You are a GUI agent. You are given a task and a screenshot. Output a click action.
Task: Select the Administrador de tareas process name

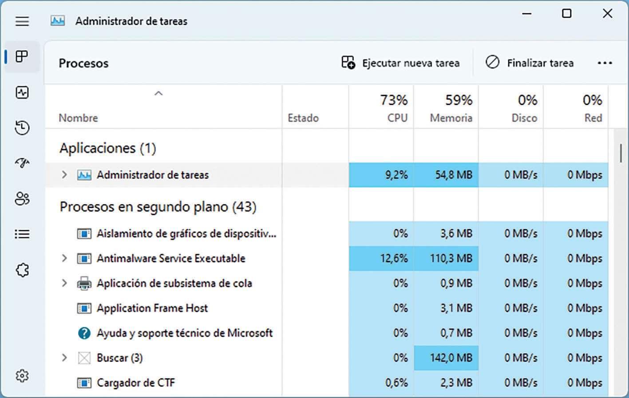point(153,175)
